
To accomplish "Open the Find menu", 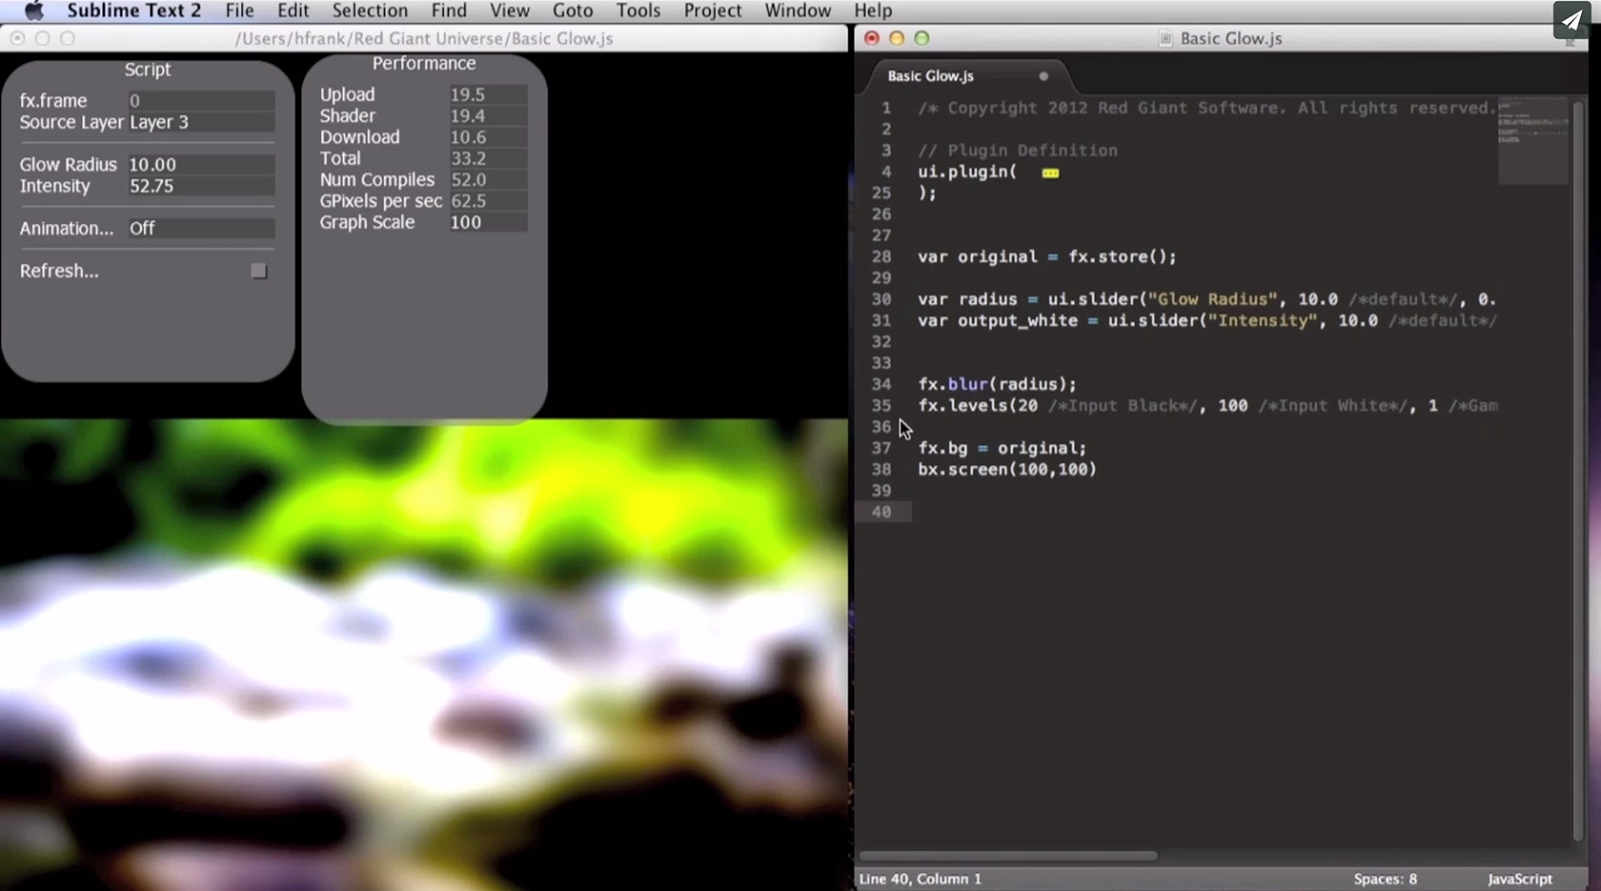I will pyautogui.click(x=449, y=10).
